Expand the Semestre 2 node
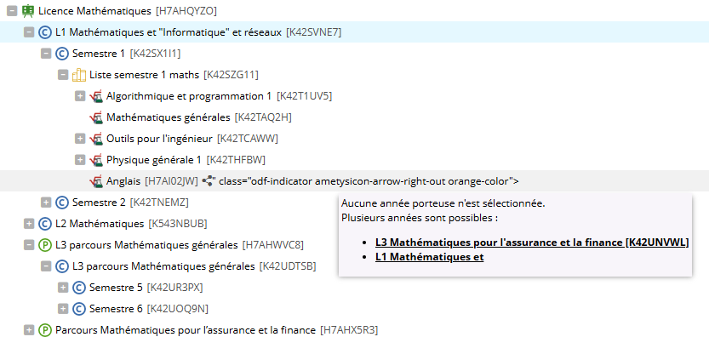This screenshot has width=709, height=354. click(x=46, y=203)
